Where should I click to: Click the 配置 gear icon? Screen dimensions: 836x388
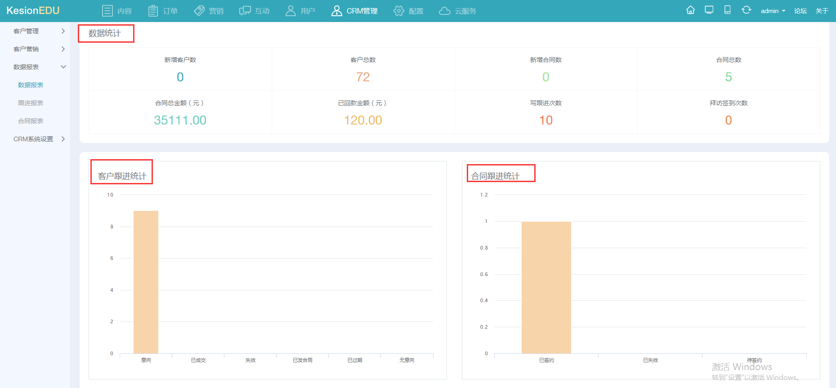coord(398,11)
